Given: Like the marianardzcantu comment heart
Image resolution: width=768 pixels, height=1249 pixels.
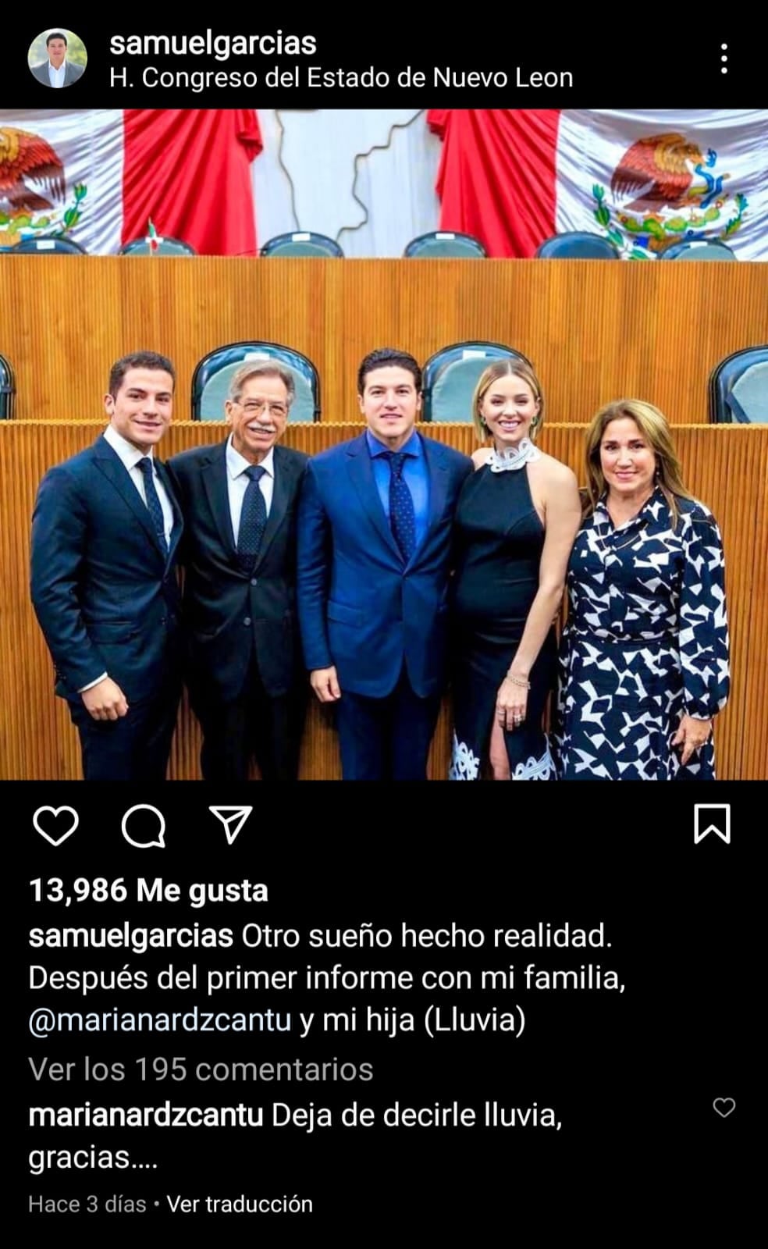Looking at the screenshot, I should (724, 1107).
